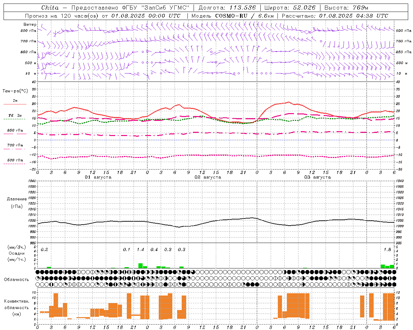Click the "Конвективн. облачность (км)" panel label
The image size is (413, 330).
[x=17, y=307]
